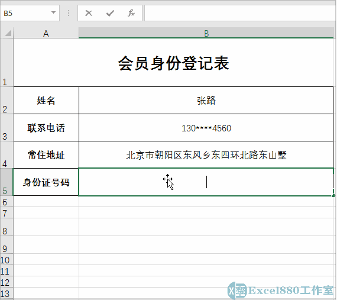This screenshot has height=300, width=337.
Task: Select the row 3 header
Action: [7, 128]
